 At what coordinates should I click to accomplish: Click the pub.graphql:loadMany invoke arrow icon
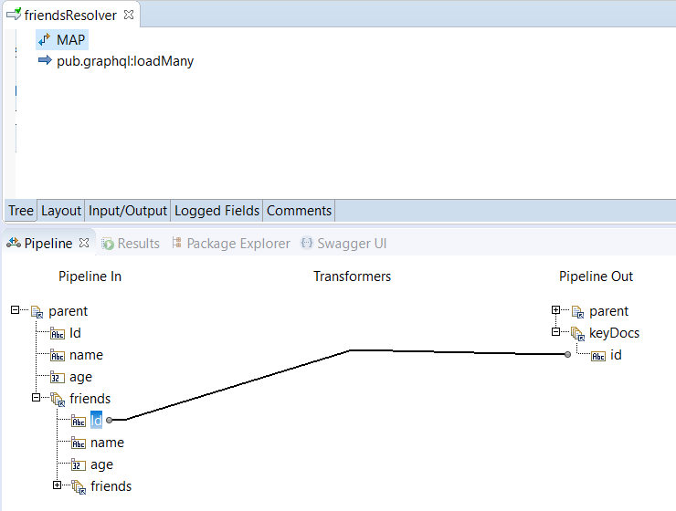coord(44,61)
